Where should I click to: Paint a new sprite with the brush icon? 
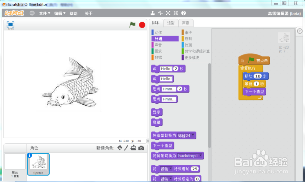[127, 148]
